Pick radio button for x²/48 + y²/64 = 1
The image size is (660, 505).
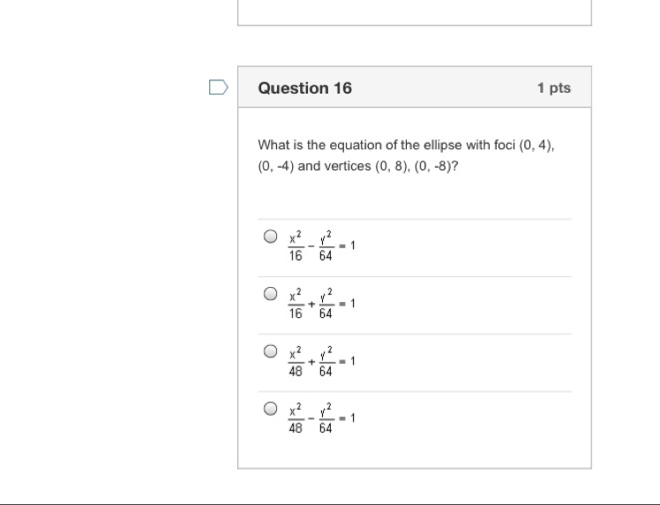(271, 351)
